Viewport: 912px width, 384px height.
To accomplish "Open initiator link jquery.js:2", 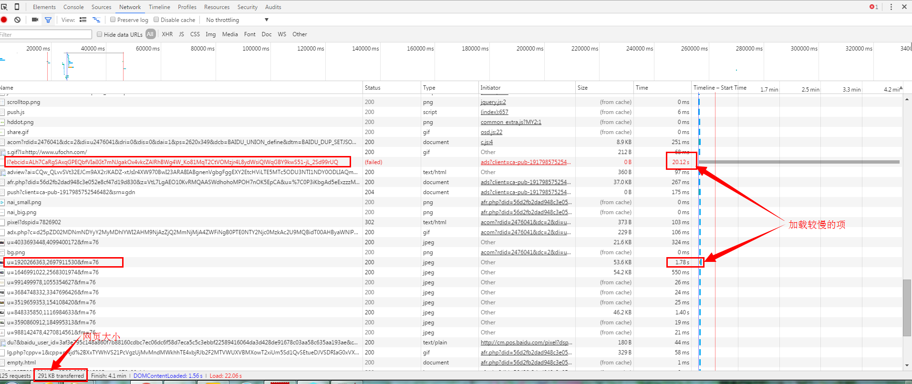I will click(x=493, y=102).
